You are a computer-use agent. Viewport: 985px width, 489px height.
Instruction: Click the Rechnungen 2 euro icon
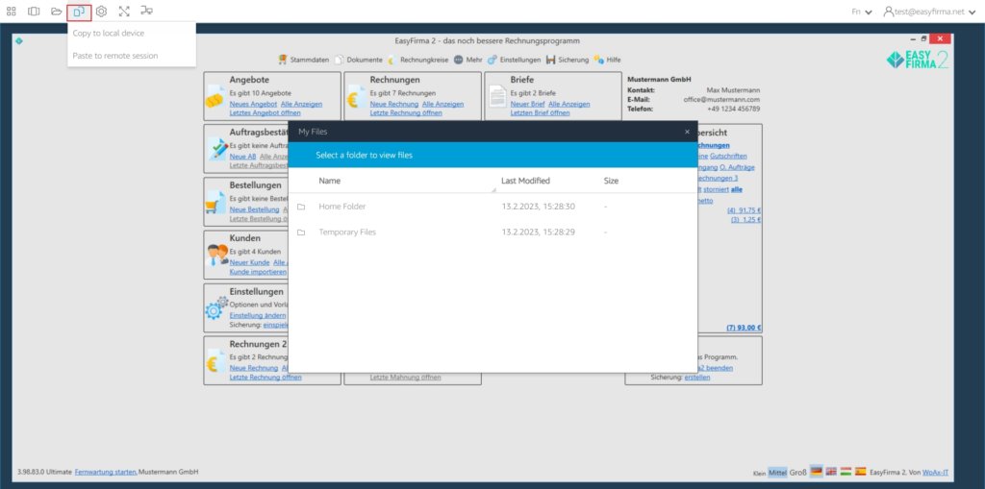coord(215,361)
